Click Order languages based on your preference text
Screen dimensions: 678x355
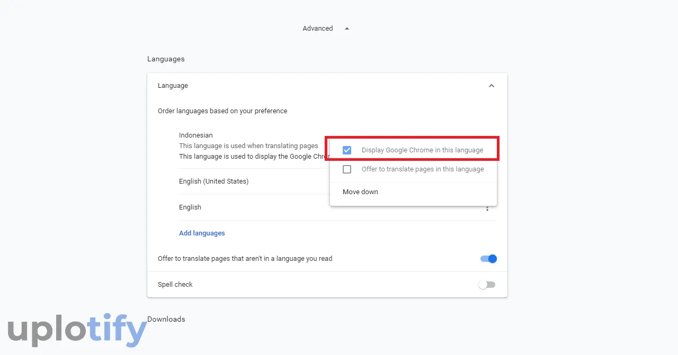coord(222,111)
